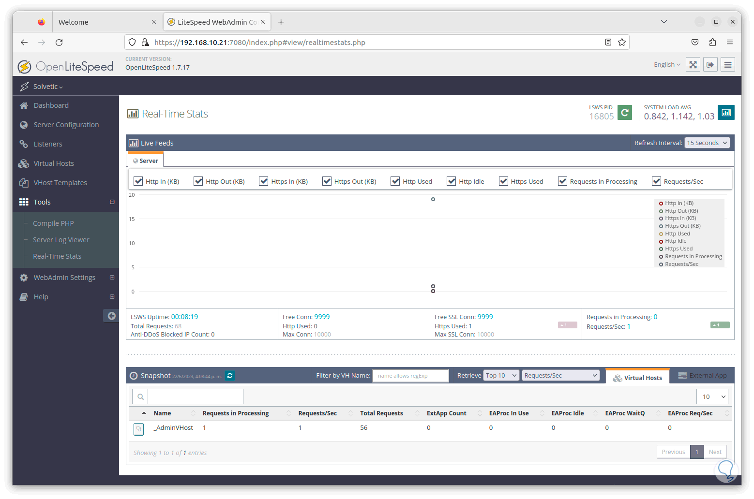Click the teal system load chart icon
754x499 pixels.
pos(726,113)
